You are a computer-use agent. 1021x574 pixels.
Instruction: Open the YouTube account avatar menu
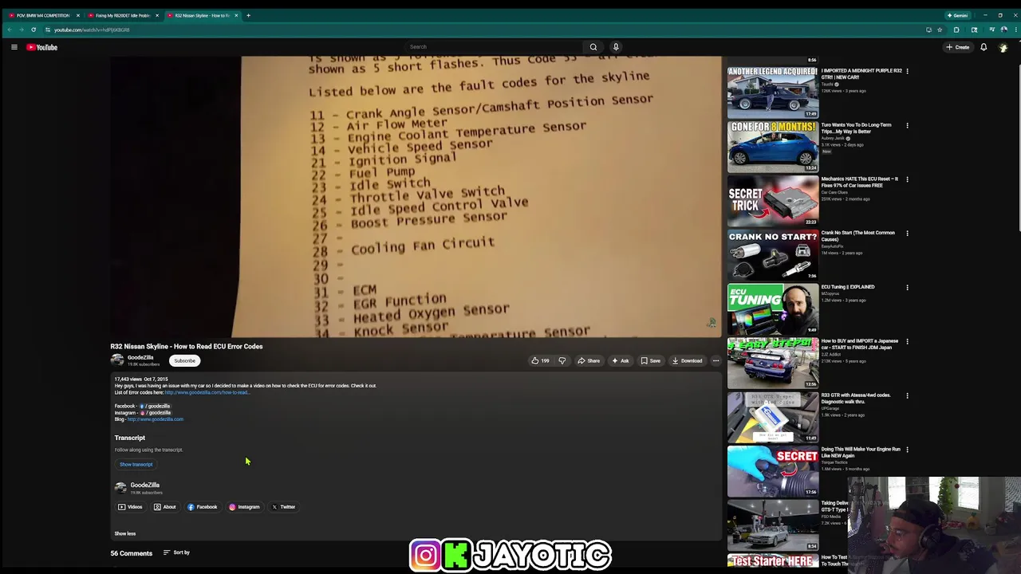[1003, 47]
